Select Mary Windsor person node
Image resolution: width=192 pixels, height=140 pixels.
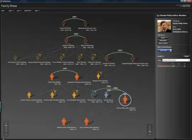[x=79, y=58]
